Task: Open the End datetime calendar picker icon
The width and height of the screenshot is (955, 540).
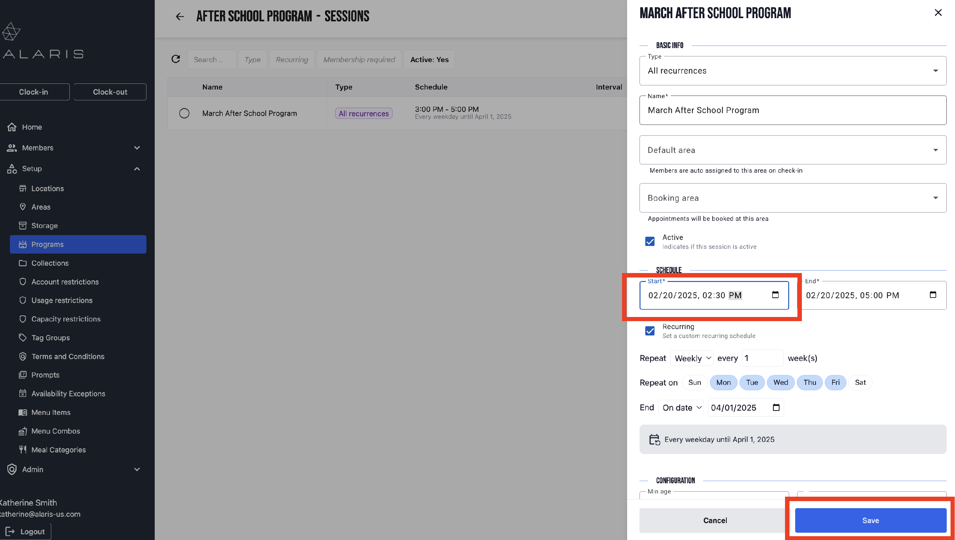Action: click(x=933, y=295)
